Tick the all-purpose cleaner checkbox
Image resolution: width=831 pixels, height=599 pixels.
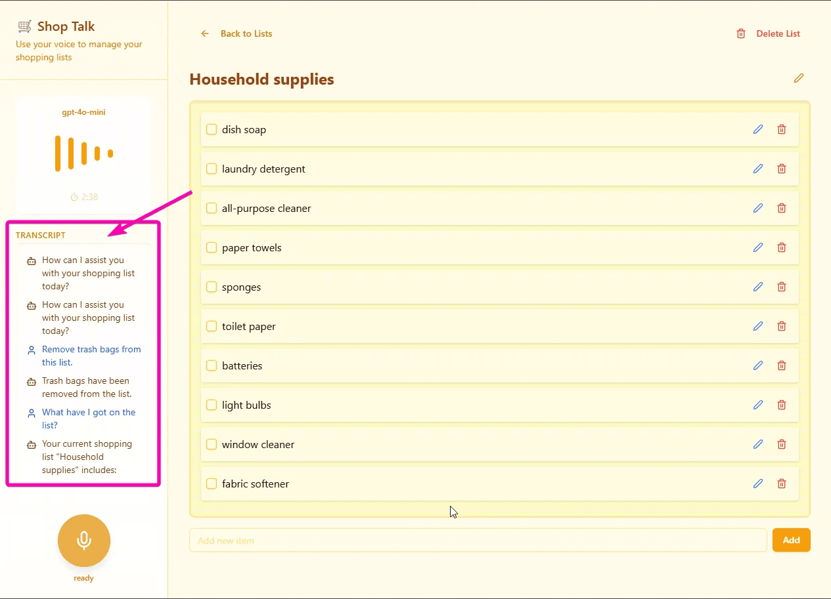point(212,208)
